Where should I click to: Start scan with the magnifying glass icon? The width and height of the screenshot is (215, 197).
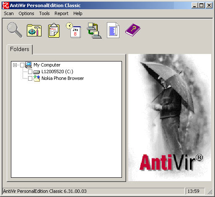15,30
